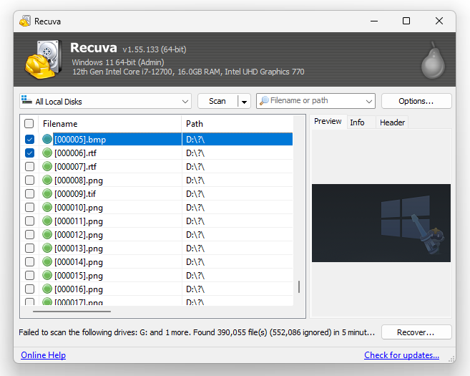Start a scan with the Scan button
Viewport: 470px width, 376px height.
217,101
